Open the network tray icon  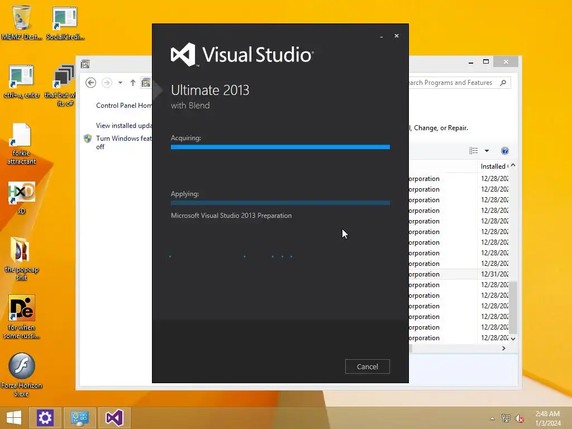tap(506, 418)
